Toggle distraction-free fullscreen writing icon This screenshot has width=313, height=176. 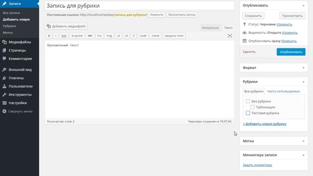point(230,36)
